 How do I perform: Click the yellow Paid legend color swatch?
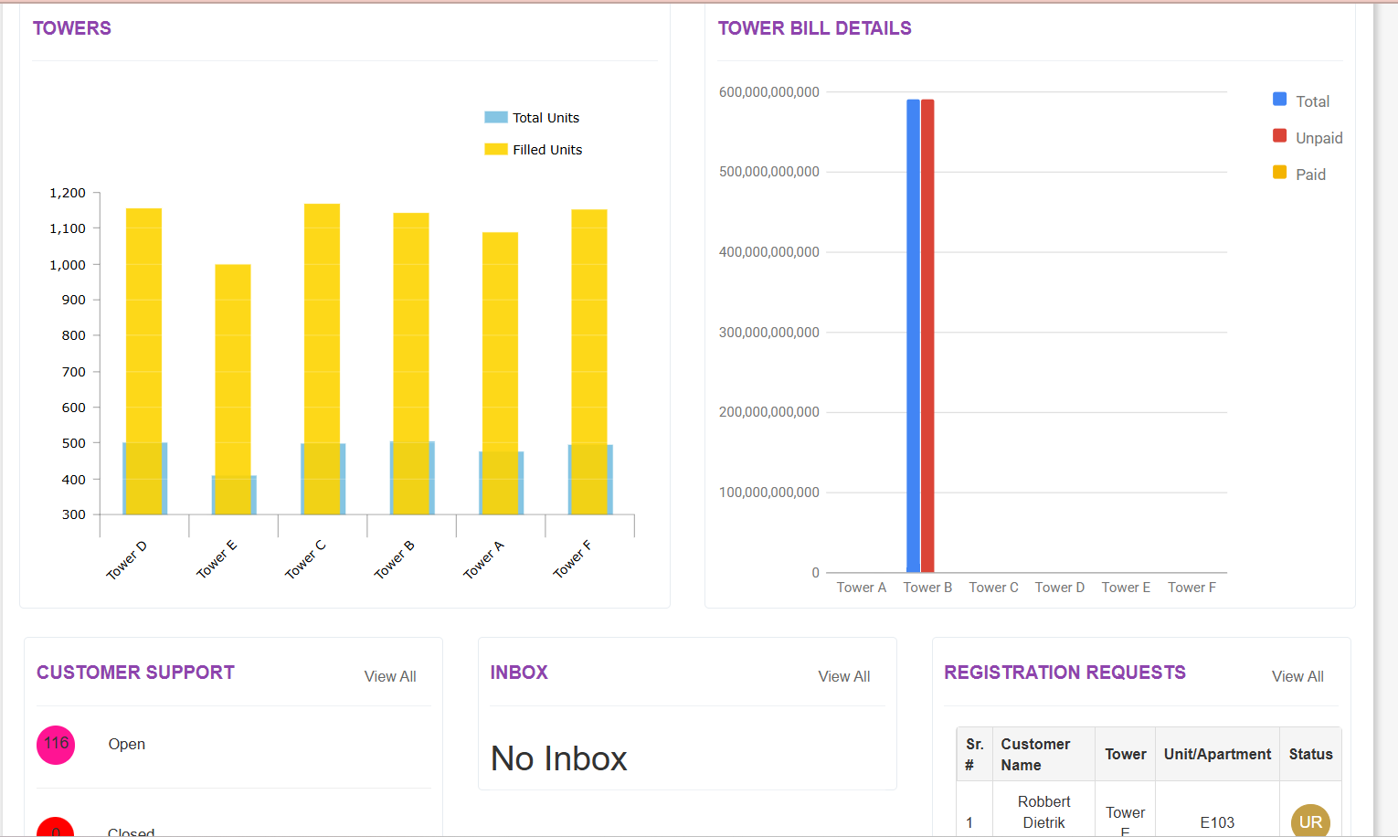pyautogui.click(x=1279, y=173)
